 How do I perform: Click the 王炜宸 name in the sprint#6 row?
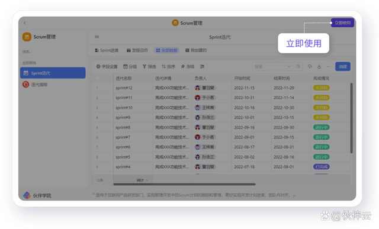click(208, 147)
